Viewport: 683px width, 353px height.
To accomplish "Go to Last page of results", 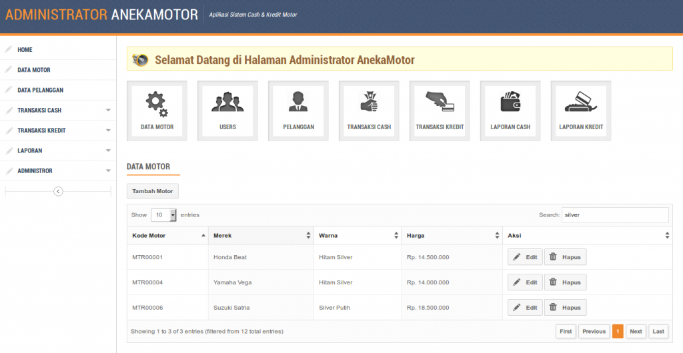I will [658, 331].
